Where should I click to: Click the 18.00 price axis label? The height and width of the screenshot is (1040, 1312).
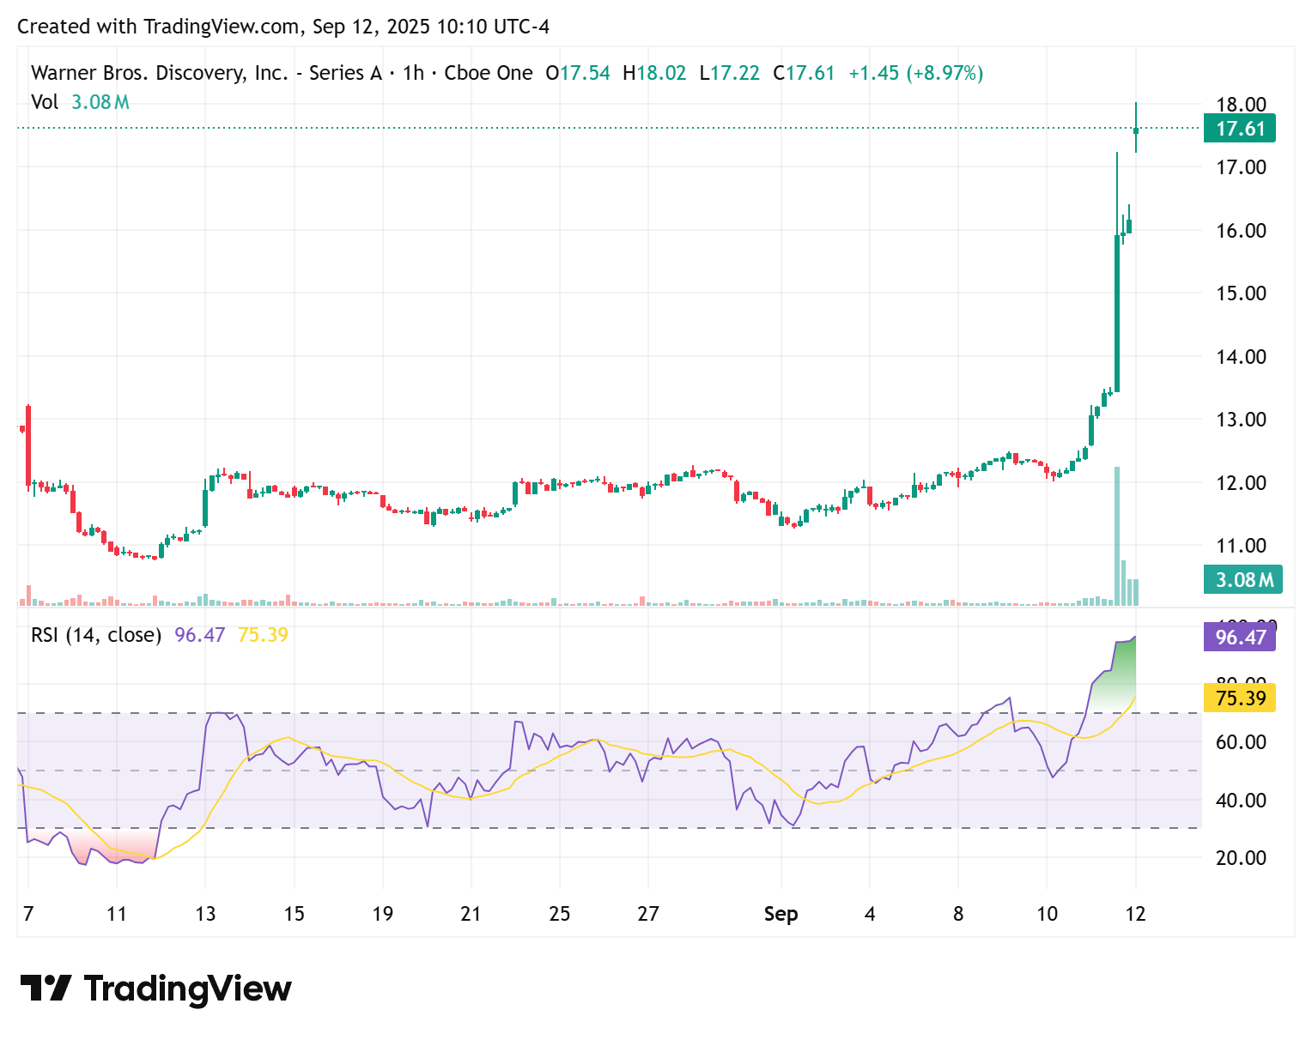pyautogui.click(x=1241, y=105)
